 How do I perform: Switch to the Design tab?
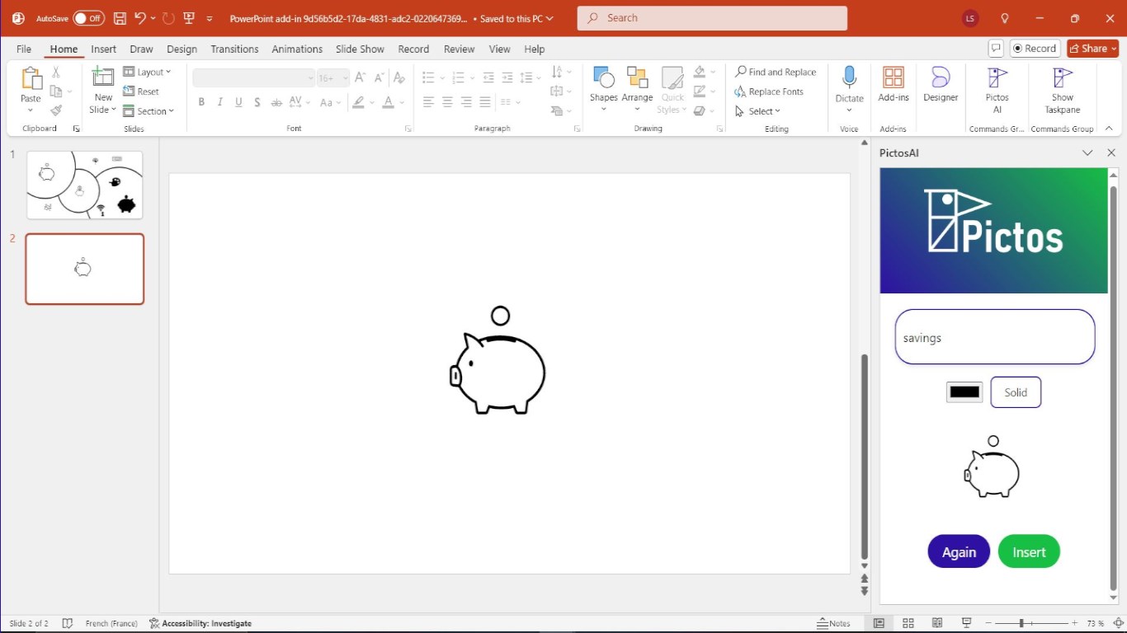click(x=182, y=49)
